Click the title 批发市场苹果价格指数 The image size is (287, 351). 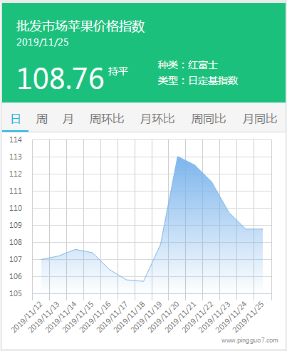[x=80, y=26]
